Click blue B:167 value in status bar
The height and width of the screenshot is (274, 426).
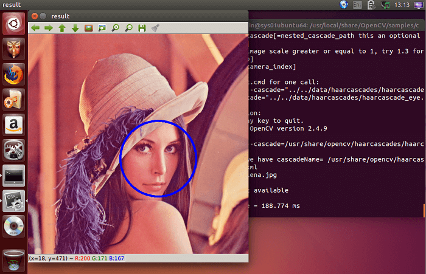coord(117,258)
